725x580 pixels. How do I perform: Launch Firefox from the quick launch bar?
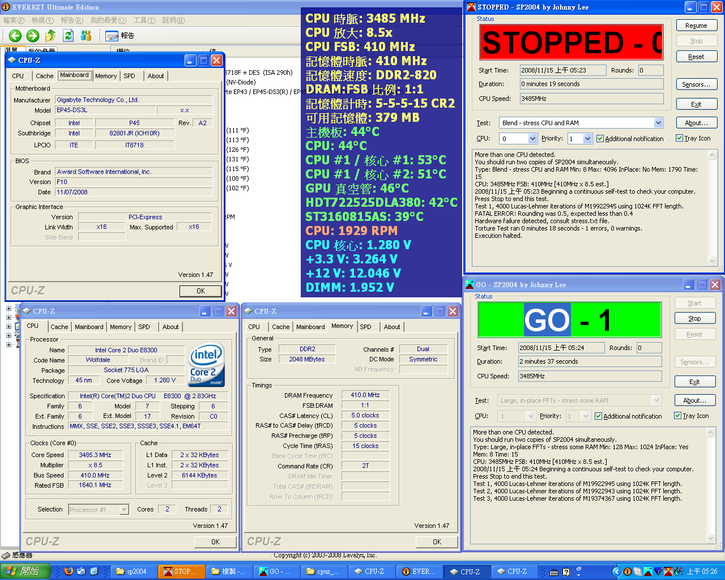click(x=69, y=572)
